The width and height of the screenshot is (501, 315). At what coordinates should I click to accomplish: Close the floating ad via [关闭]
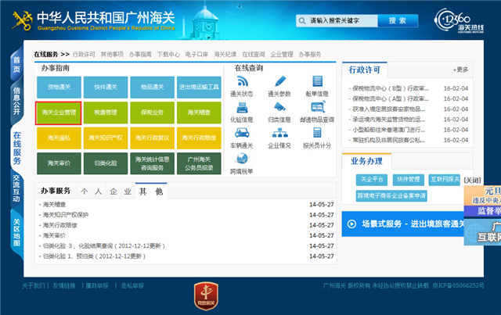[472, 181]
